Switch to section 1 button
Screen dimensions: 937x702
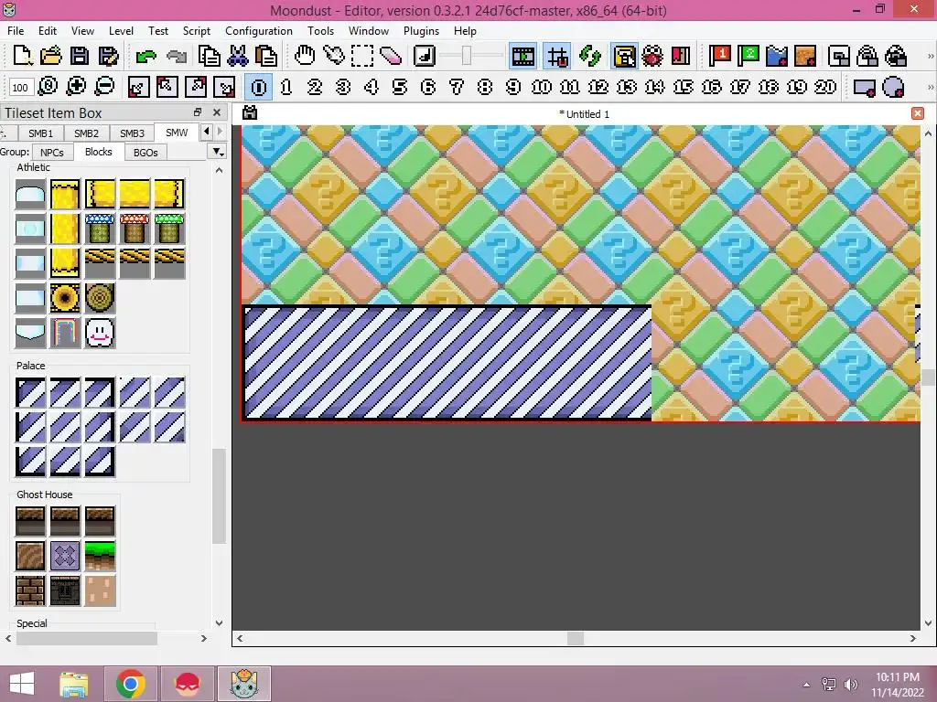point(286,87)
